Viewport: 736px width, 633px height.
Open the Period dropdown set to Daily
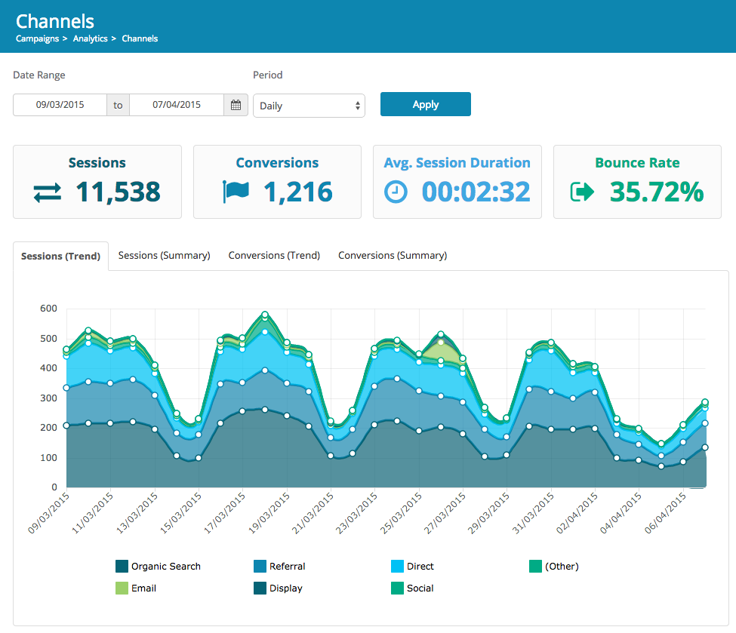point(309,106)
